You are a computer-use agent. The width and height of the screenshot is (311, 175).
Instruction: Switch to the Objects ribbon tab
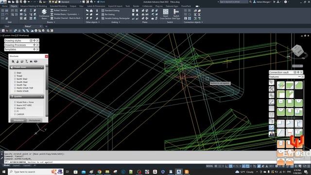click(x=14, y=6)
